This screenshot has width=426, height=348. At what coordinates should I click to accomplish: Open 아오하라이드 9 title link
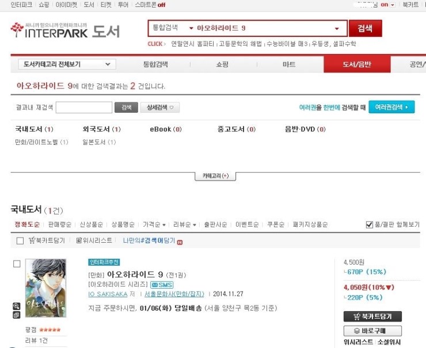pos(135,275)
